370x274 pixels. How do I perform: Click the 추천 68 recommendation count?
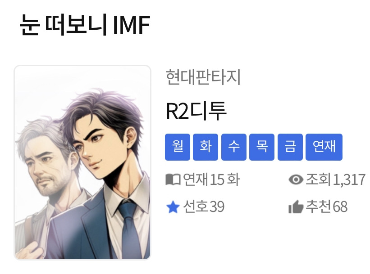[x=327, y=207]
